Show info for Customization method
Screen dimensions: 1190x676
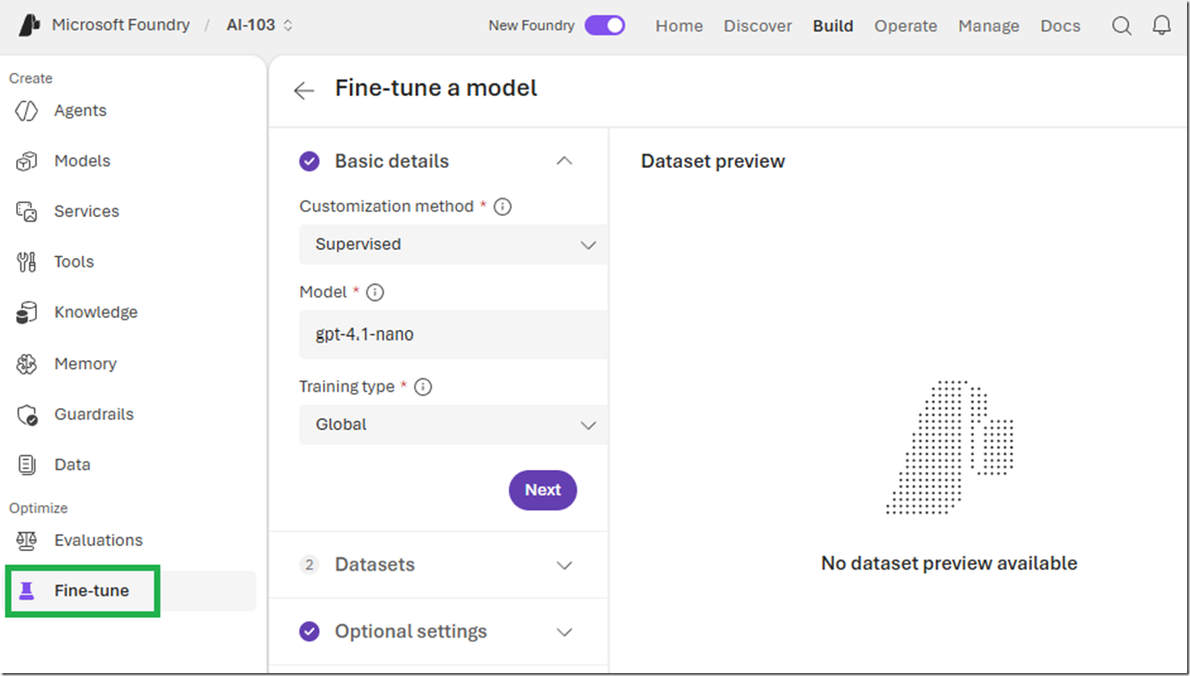[x=503, y=207]
